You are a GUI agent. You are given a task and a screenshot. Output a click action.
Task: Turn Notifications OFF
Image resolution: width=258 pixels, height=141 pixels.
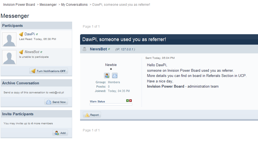[x=49, y=71]
